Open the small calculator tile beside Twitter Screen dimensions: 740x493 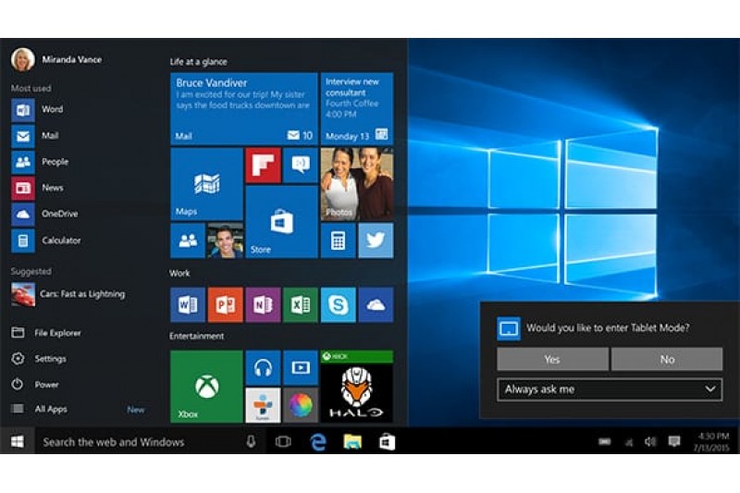pos(338,240)
